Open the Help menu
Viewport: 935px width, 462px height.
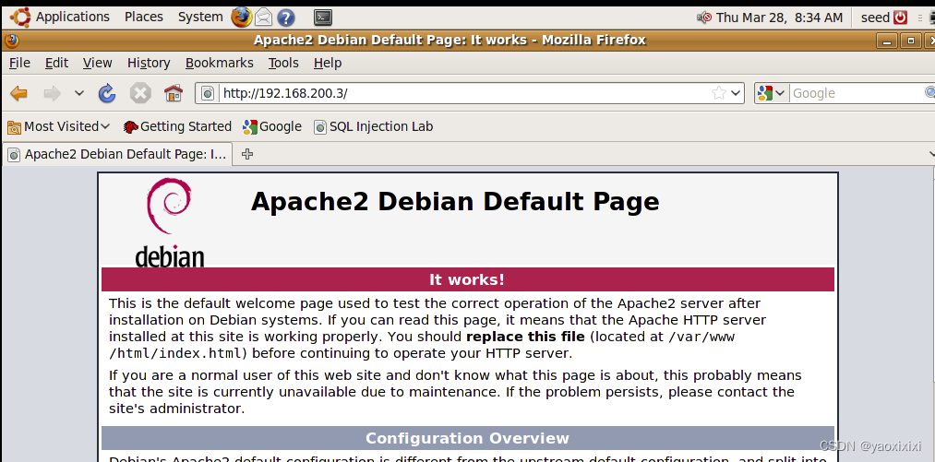pos(328,63)
